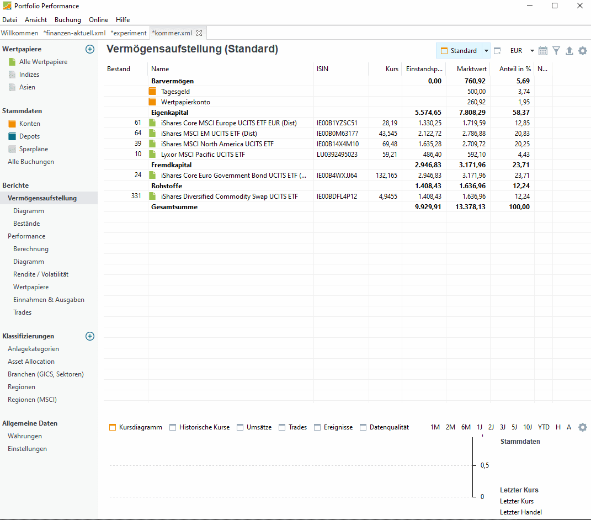The width and height of the screenshot is (591, 520).
Task: Switch to the Willkommen tab
Action: click(20, 33)
